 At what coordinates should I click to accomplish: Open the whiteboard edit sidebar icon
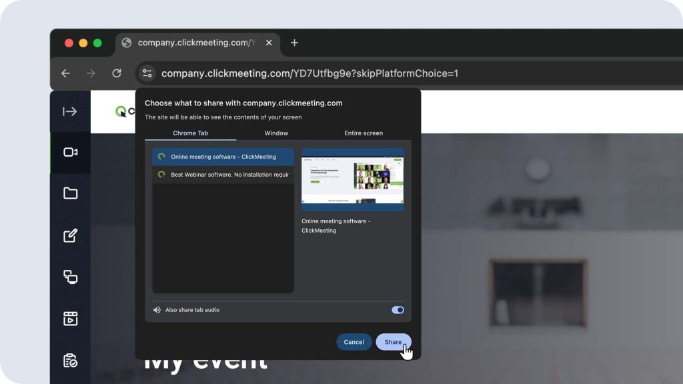[70, 235]
